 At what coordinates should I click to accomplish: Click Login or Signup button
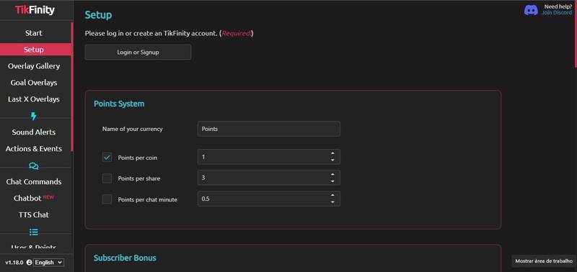pyautogui.click(x=138, y=52)
